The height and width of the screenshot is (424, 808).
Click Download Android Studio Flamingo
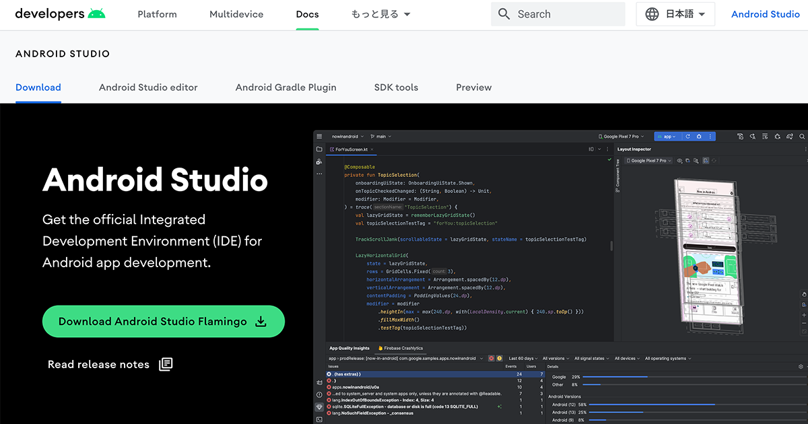click(x=163, y=321)
